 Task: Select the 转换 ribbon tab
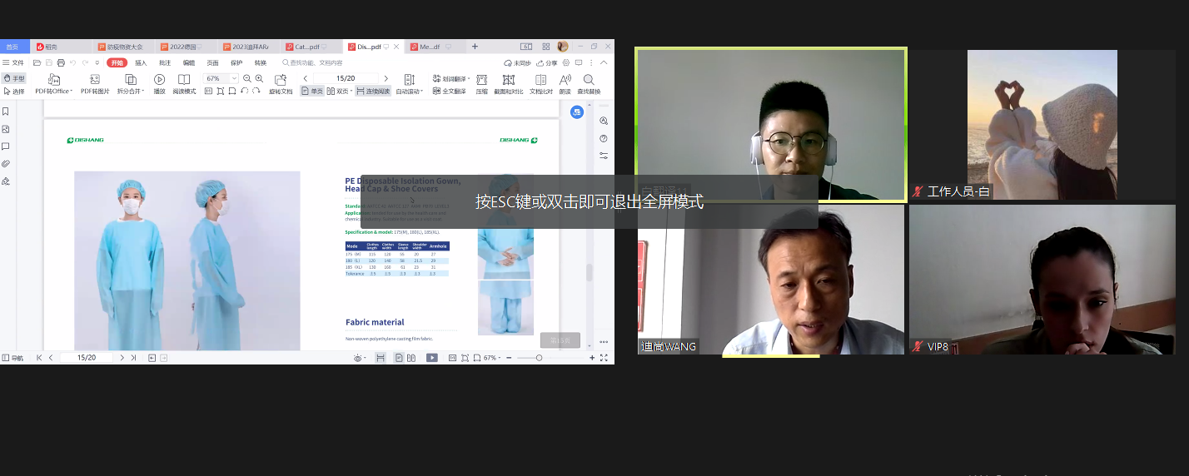[x=261, y=62]
